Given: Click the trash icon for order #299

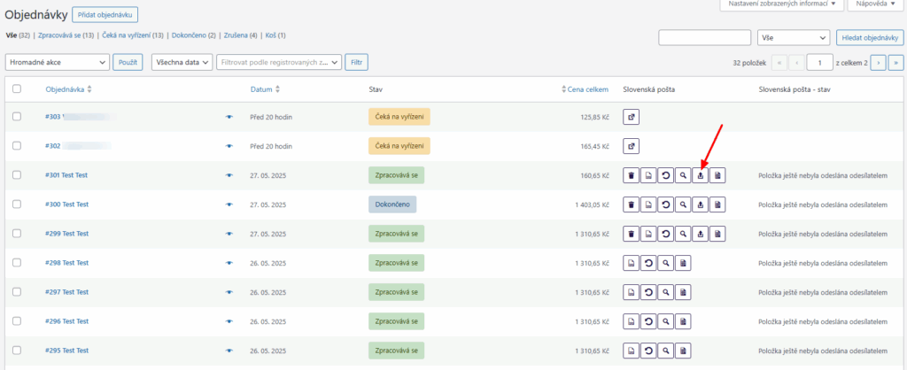Looking at the screenshot, I should click(x=631, y=234).
